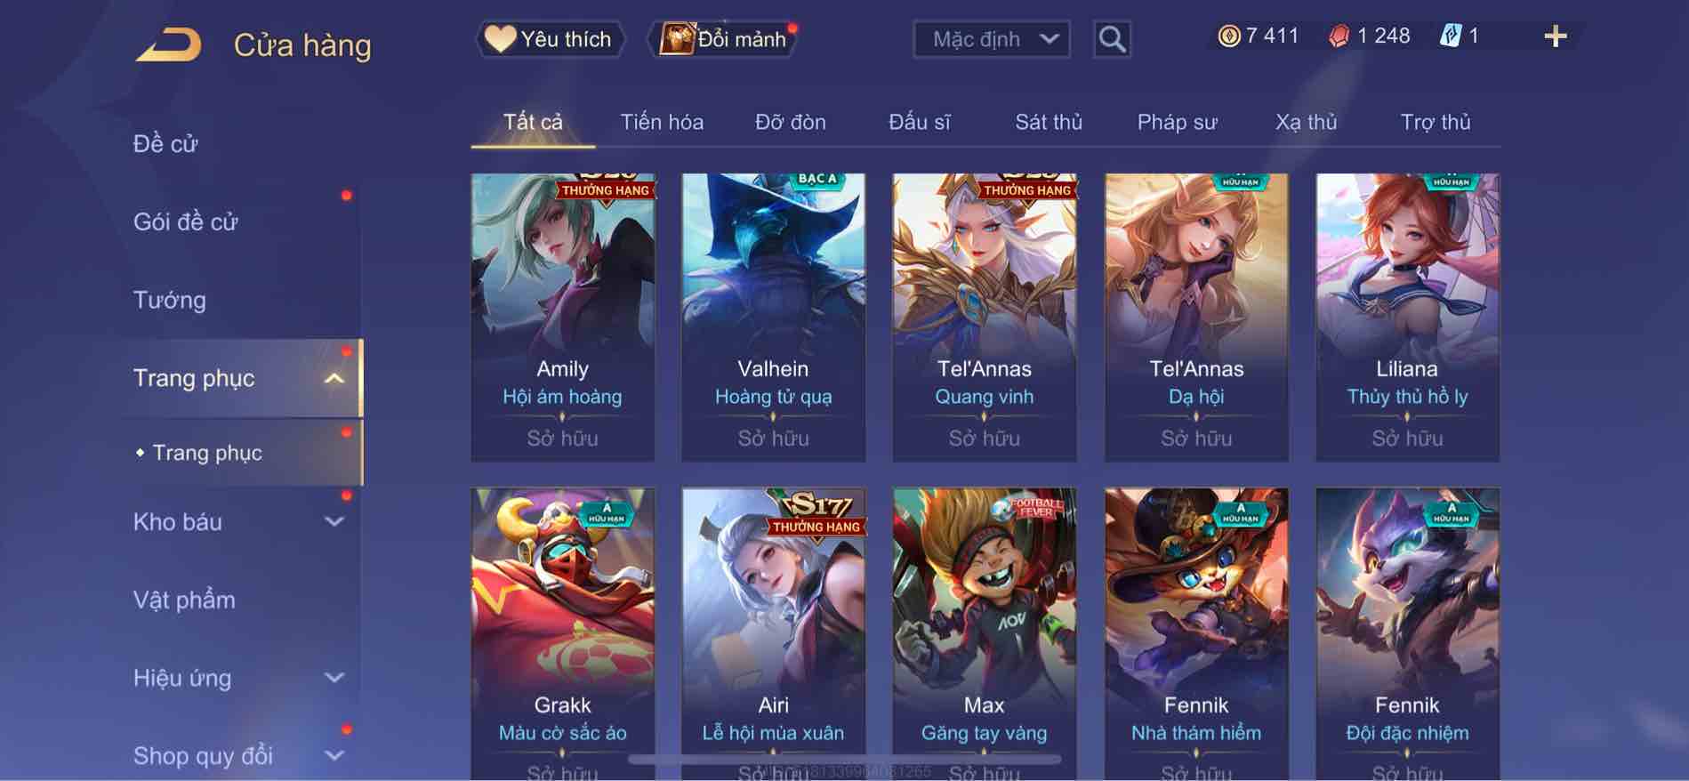Image resolution: width=1689 pixels, height=781 pixels.
Task: Tap the gold coin currency icon
Action: coord(1228,36)
